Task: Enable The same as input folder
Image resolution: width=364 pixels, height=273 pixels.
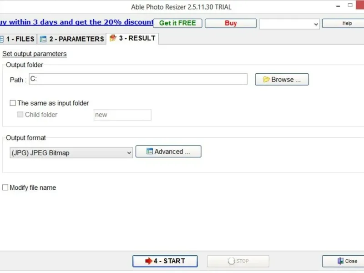Action: [13, 103]
